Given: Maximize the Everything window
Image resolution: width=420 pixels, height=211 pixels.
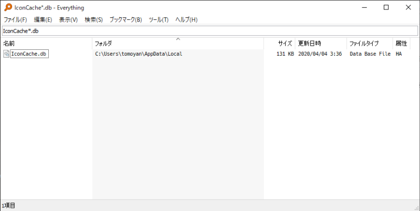Looking at the screenshot, I should click(386, 7).
